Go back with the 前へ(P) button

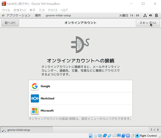point(10,23)
